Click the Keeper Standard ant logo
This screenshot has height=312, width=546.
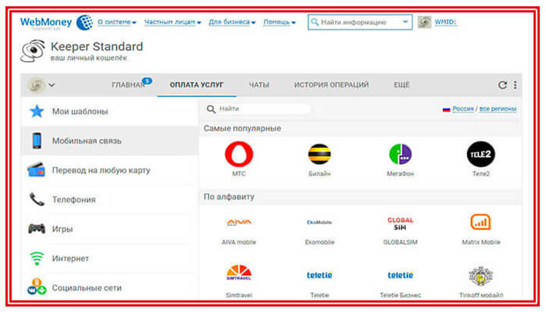click(x=33, y=51)
